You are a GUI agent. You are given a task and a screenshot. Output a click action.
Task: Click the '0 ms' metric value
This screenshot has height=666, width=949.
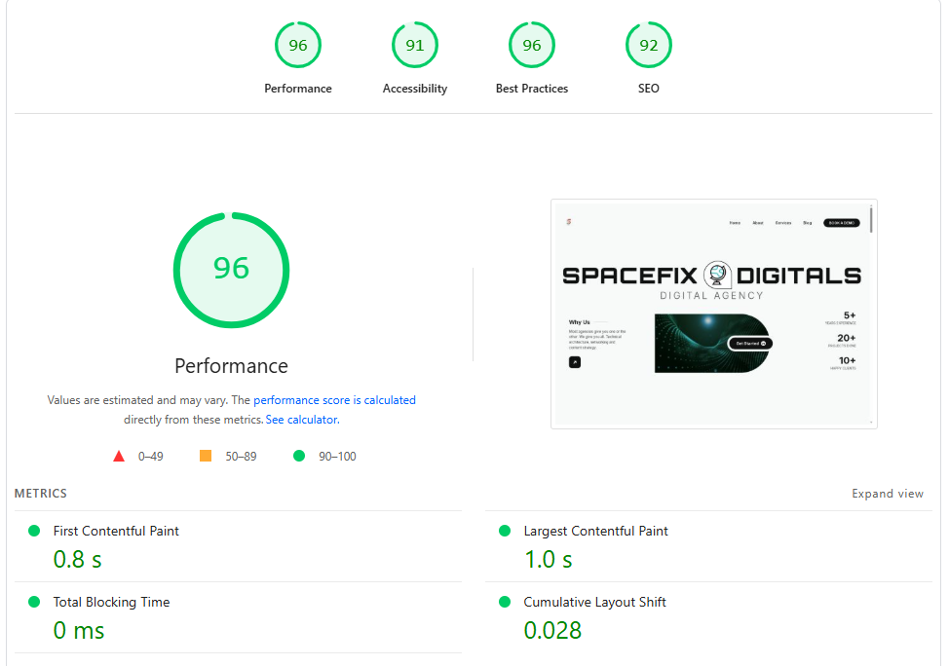(x=79, y=630)
